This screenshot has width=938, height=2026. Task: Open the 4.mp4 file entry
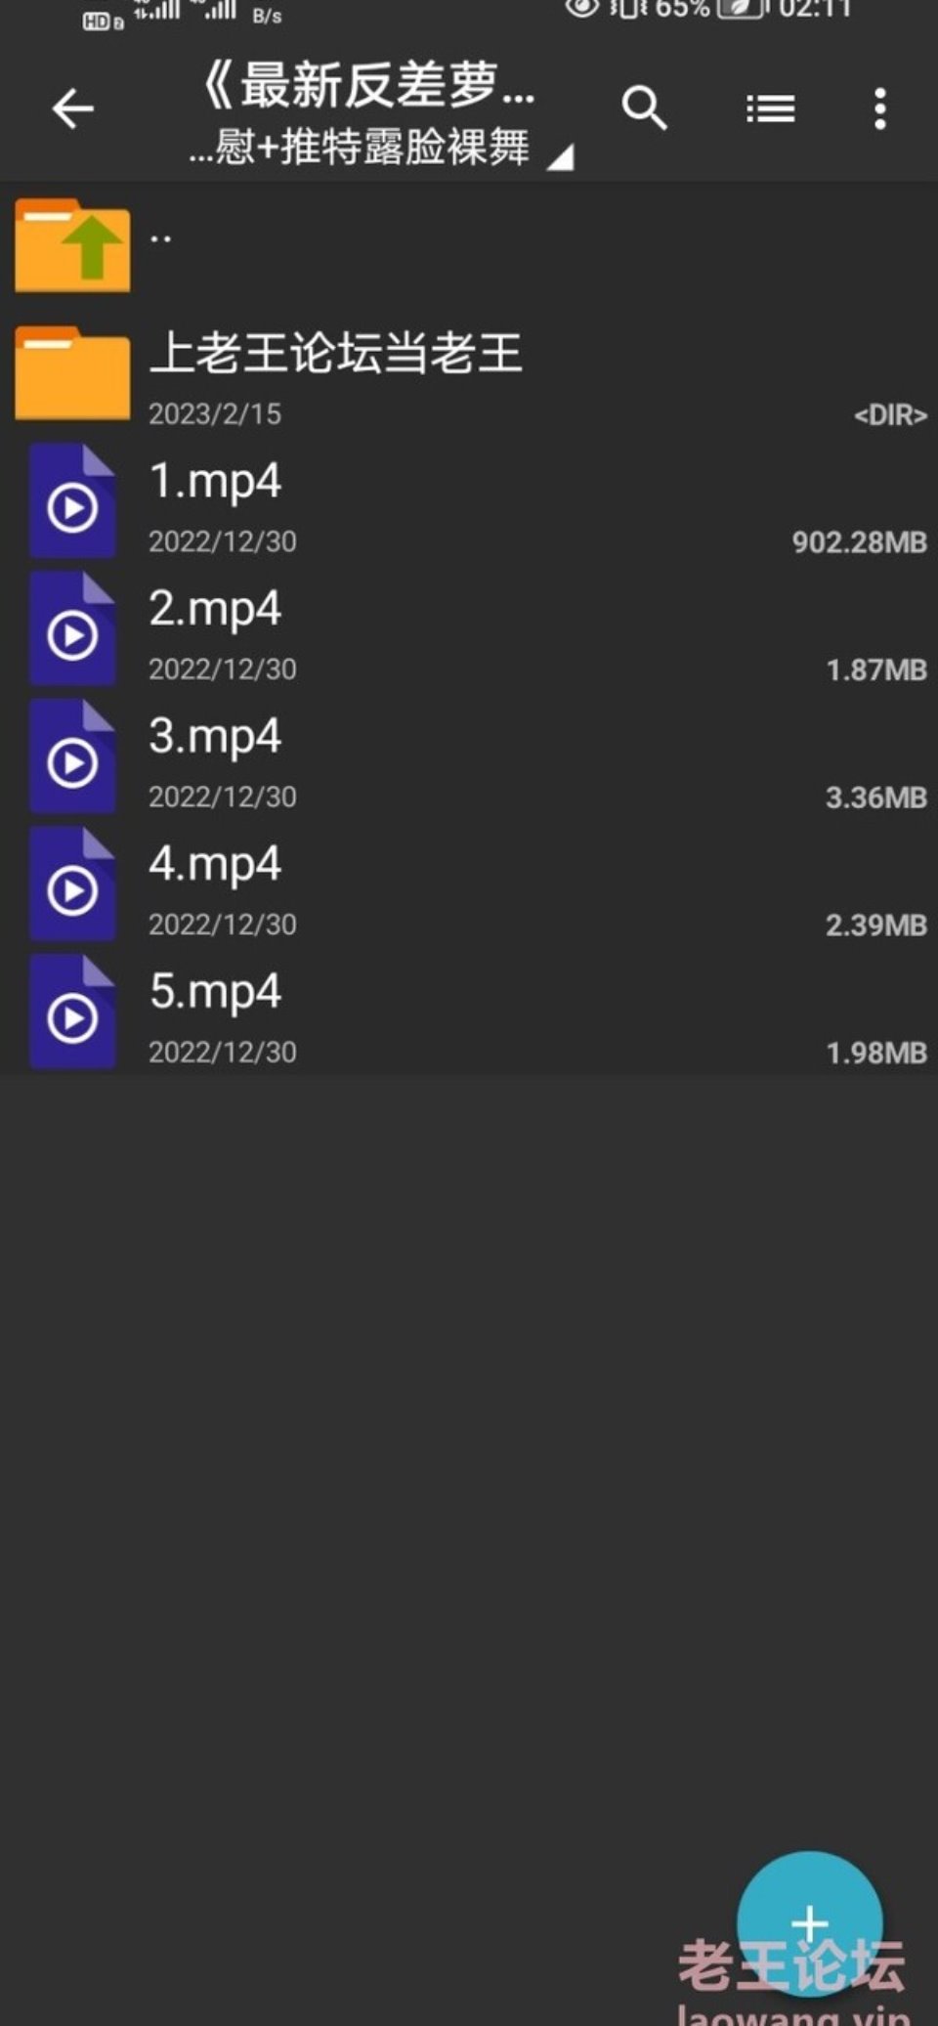tap(469, 884)
